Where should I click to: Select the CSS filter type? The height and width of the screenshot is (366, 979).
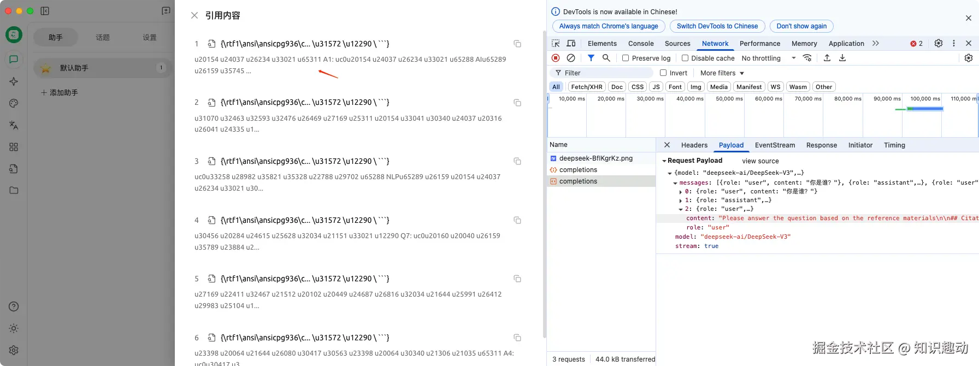coord(638,87)
